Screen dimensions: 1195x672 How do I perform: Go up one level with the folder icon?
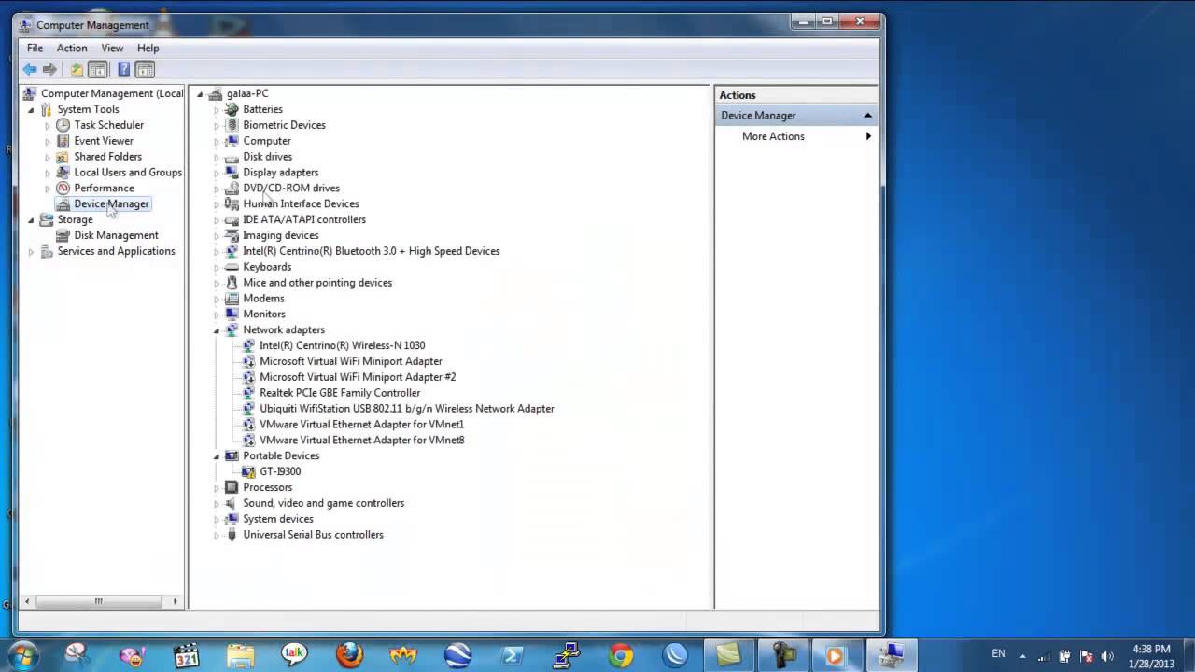77,69
